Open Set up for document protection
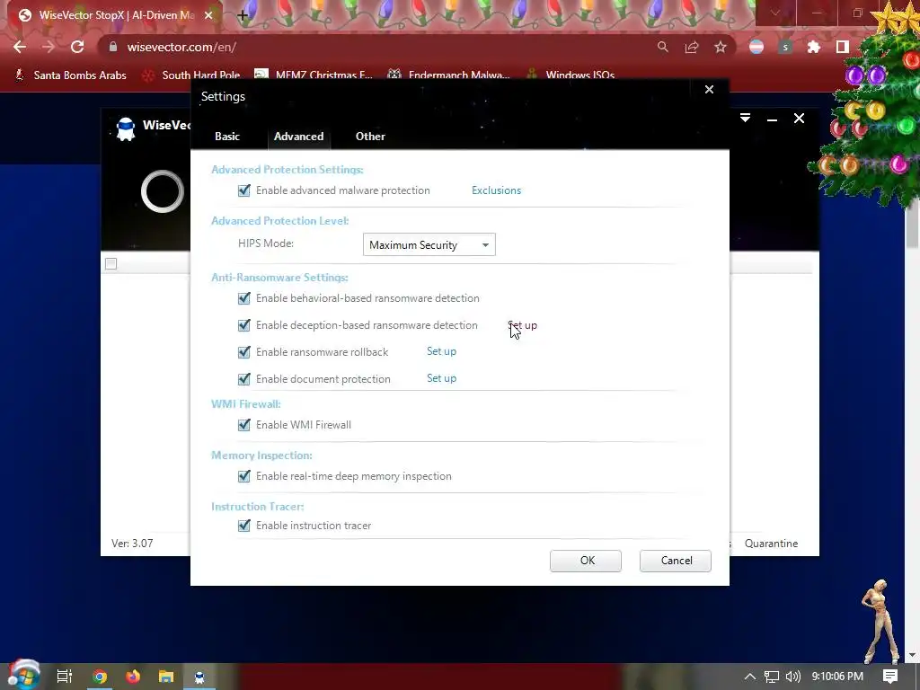Screen dimensions: 920x690 click(x=441, y=378)
